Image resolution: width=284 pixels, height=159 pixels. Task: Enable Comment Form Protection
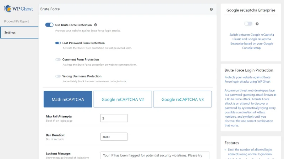58,60
